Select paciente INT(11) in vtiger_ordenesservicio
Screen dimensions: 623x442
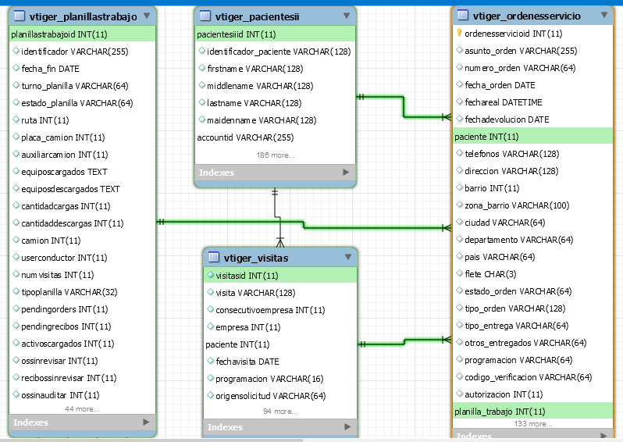532,137
